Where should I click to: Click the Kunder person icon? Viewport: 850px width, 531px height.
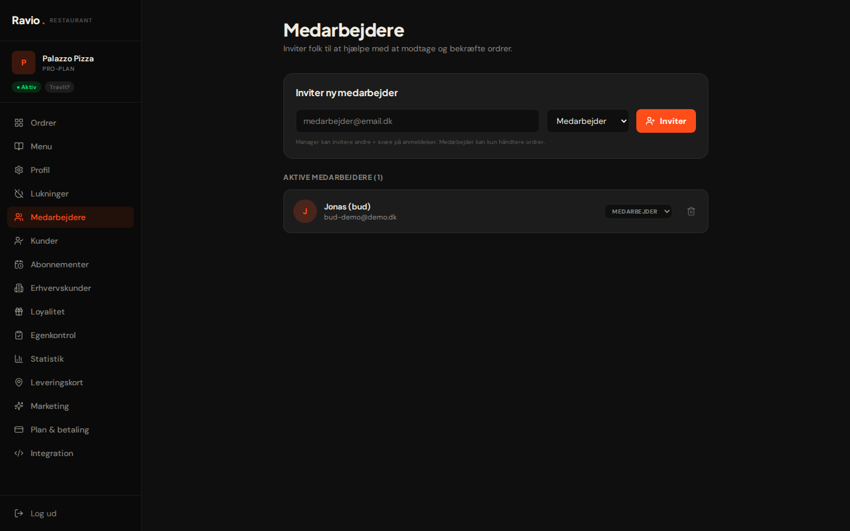point(19,241)
